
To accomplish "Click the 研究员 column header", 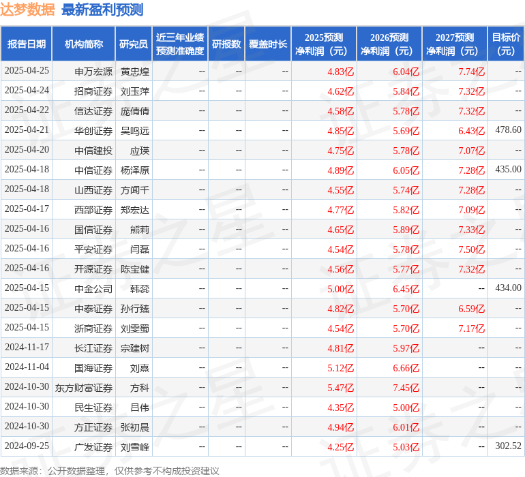I will [134, 44].
